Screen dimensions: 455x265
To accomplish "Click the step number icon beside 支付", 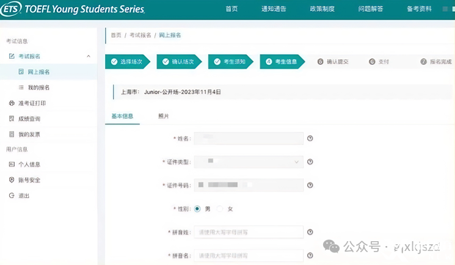I will tap(372, 62).
